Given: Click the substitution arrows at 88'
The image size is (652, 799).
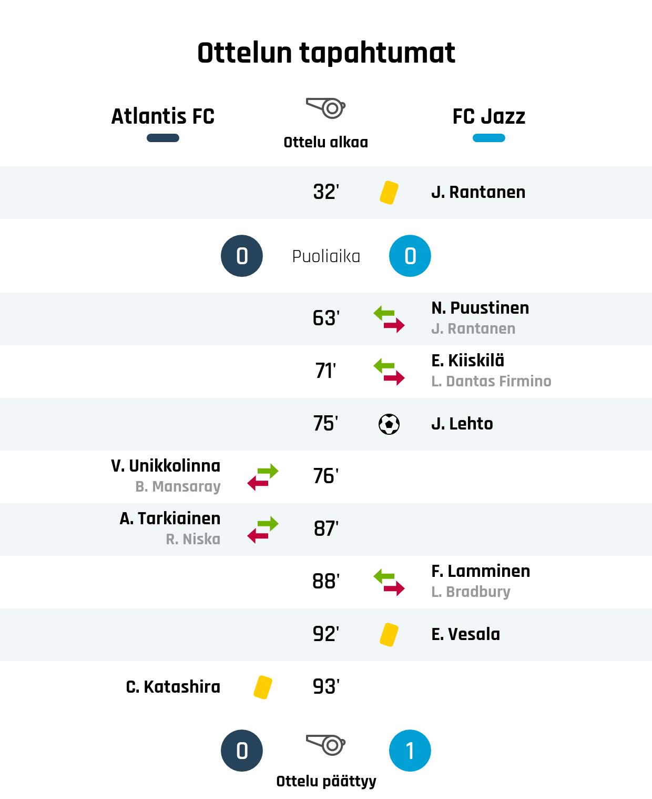Looking at the screenshot, I should [389, 582].
